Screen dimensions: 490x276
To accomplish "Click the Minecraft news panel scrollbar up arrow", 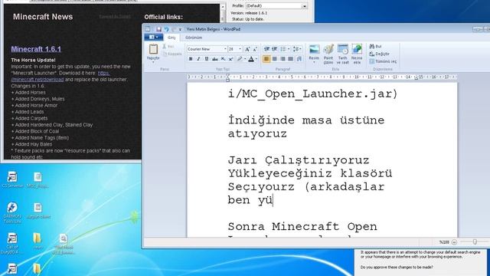I will (223, 7).
